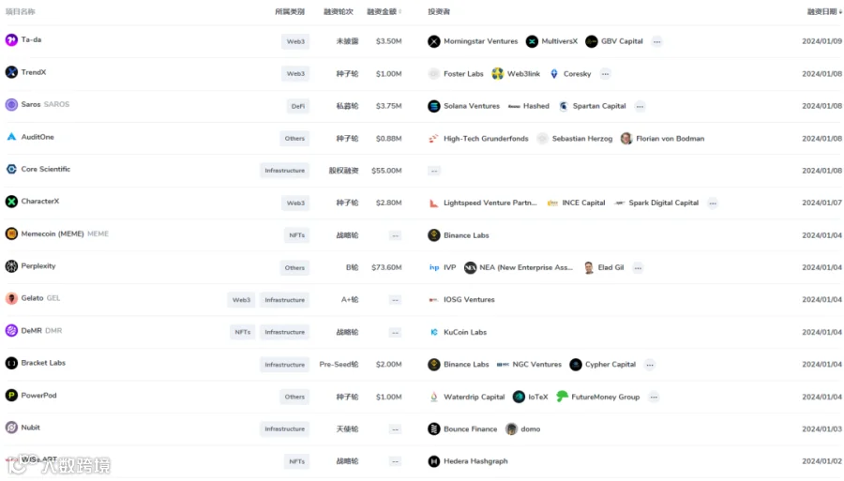The image size is (844, 481).
Task: Click NFTs tag in Memecoin row
Action: pyautogui.click(x=297, y=235)
